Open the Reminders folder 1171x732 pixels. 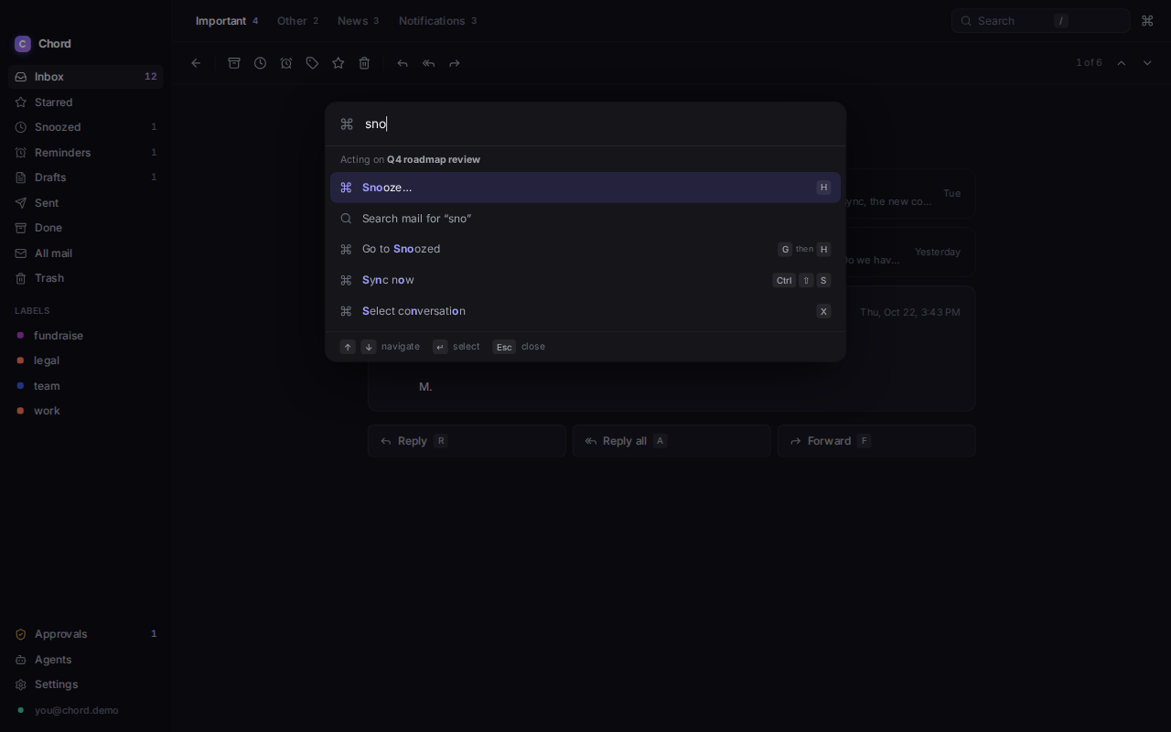click(86, 153)
